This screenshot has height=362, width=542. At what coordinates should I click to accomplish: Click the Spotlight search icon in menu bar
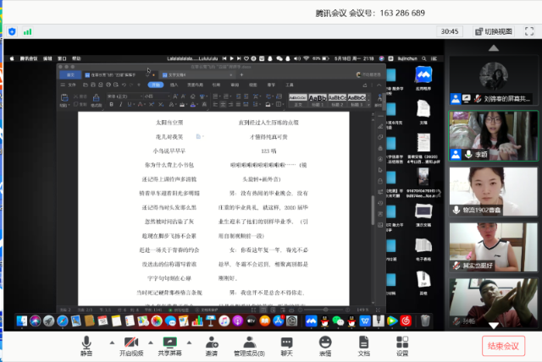coord(423,58)
